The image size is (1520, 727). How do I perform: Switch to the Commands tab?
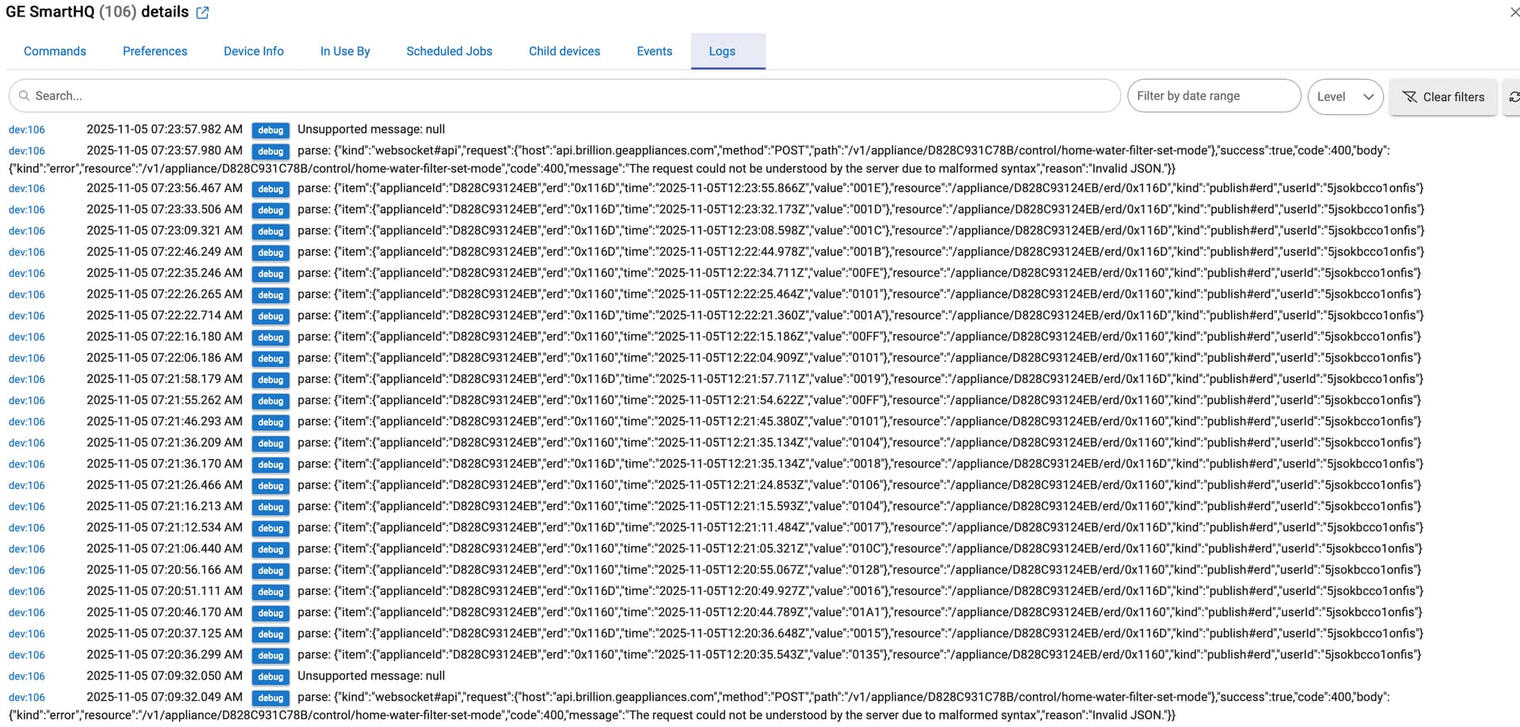55,51
